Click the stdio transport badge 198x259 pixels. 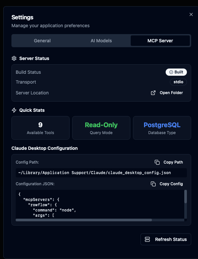tap(178, 82)
